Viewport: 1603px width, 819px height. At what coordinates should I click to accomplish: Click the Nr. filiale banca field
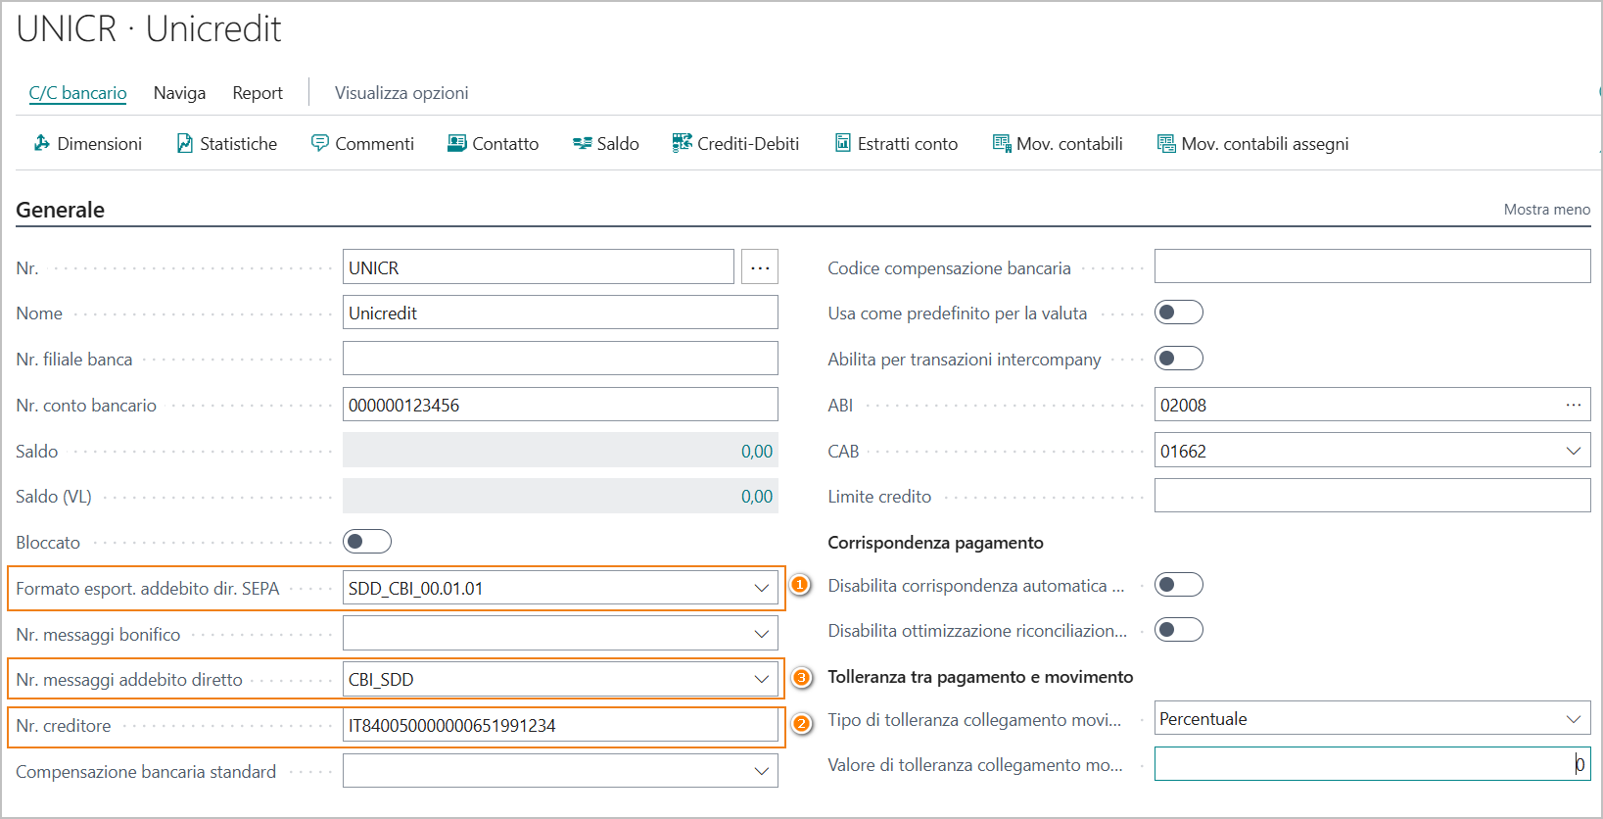560,359
